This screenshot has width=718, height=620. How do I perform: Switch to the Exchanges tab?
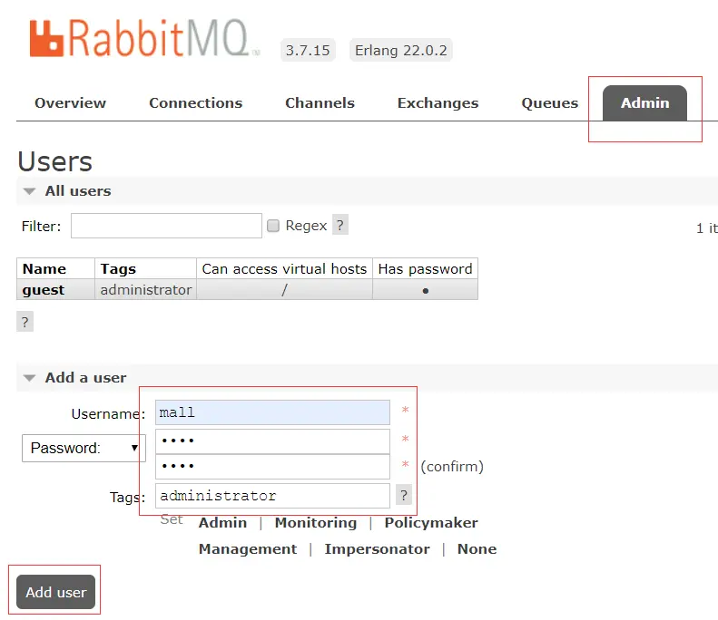(438, 102)
